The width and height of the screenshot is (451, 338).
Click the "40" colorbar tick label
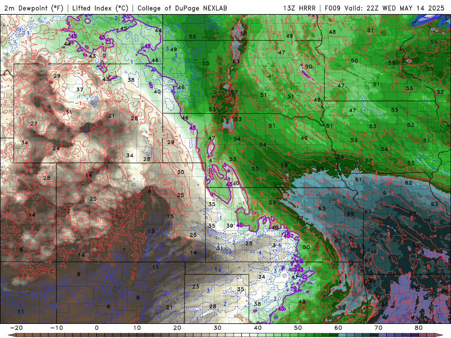[258, 328]
